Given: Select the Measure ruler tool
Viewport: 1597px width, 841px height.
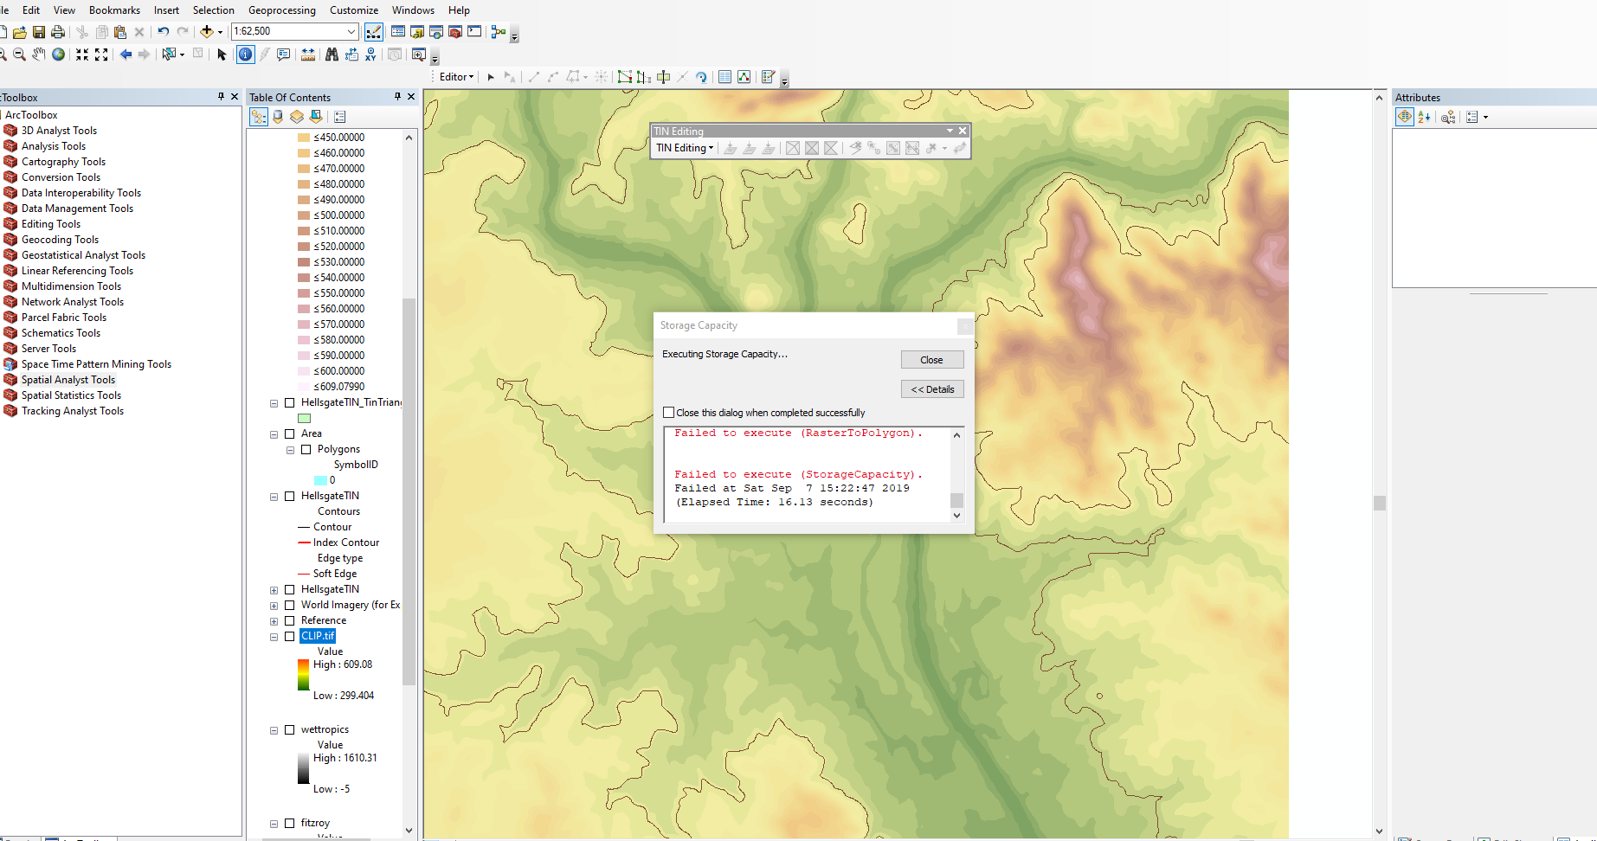Looking at the screenshot, I should point(307,55).
